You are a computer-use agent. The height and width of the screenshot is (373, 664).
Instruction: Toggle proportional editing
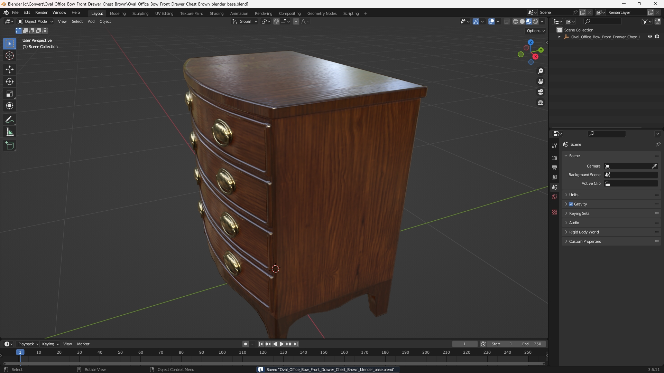click(296, 21)
